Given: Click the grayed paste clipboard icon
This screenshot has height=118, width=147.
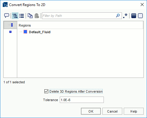Looking at the screenshot, I should (37, 16).
